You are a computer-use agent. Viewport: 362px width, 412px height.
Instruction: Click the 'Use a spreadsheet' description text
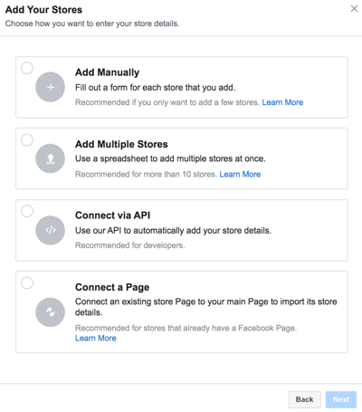click(x=170, y=158)
